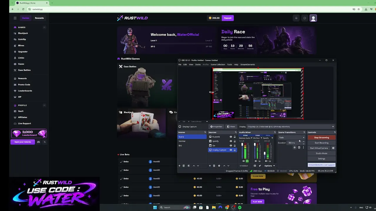Adjust the Desktop Audio volume fader
The height and width of the screenshot is (211, 376).
pos(242,145)
